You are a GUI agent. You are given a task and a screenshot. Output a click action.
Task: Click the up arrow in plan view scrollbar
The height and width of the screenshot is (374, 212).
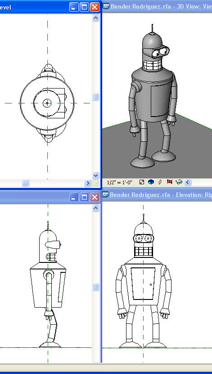click(96, 18)
